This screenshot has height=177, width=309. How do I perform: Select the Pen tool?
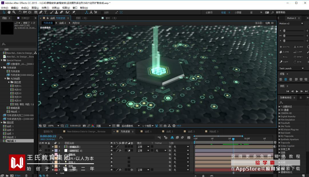41,12
